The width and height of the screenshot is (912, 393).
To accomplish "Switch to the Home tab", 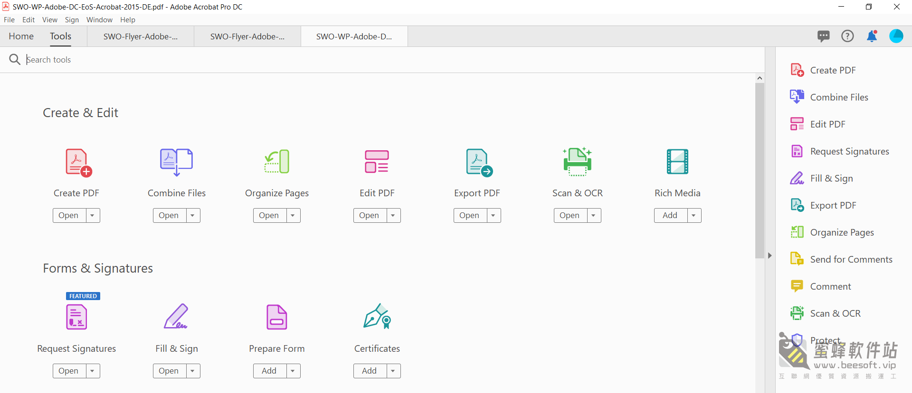I will pos(21,37).
